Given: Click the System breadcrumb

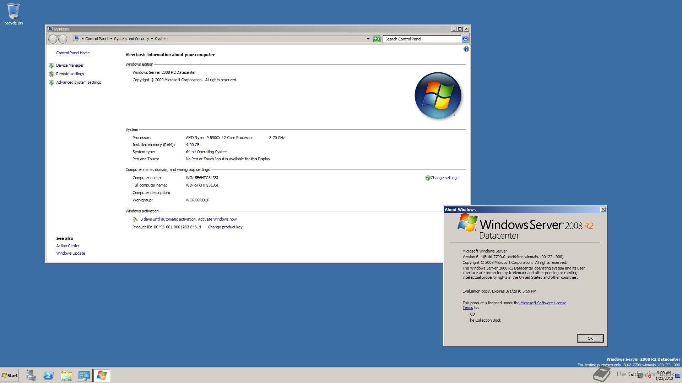Looking at the screenshot, I should [161, 39].
